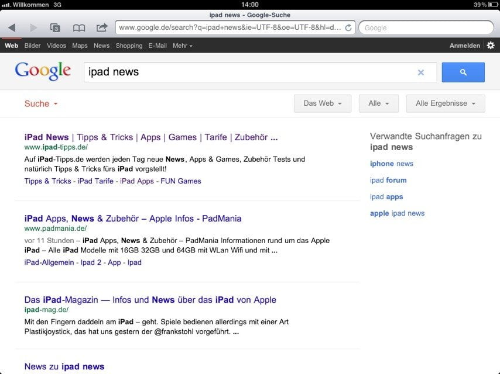500x374 pixels.
Task: Click the 'vor 11 Stunden' timestamp text
Action: coord(49,241)
